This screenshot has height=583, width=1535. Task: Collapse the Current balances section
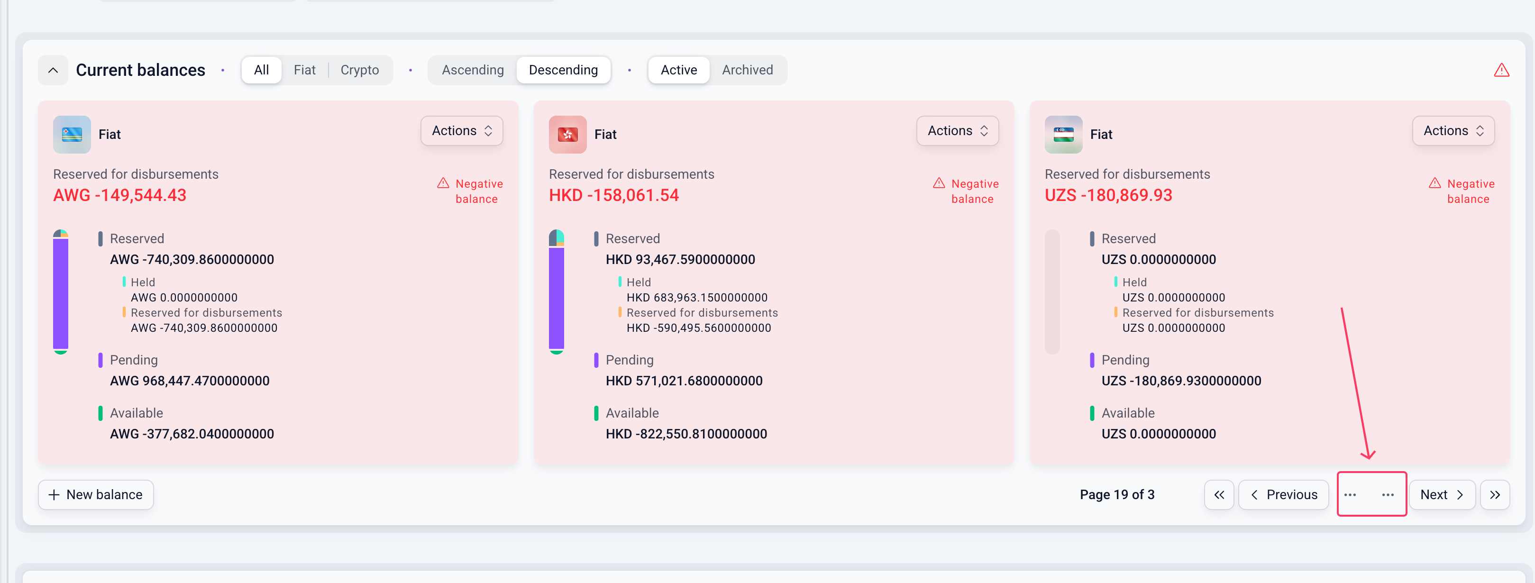point(53,70)
